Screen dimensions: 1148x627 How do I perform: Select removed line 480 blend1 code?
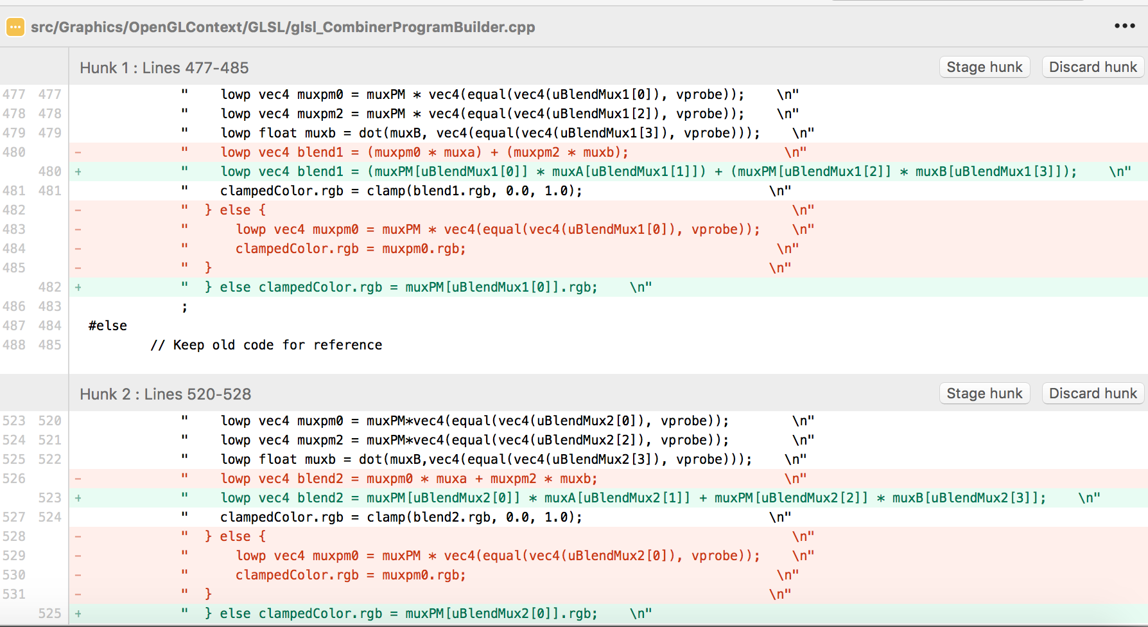click(608, 152)
